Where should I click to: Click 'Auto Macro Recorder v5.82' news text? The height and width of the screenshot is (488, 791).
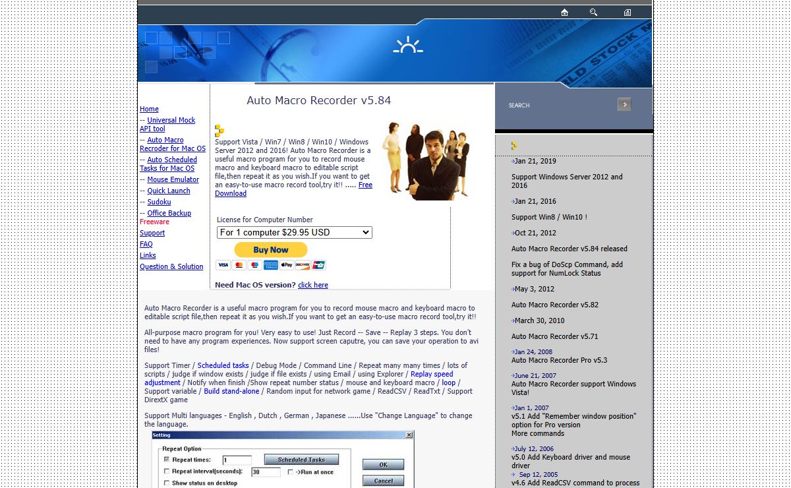pyautogui.click(x=555, y=305)
